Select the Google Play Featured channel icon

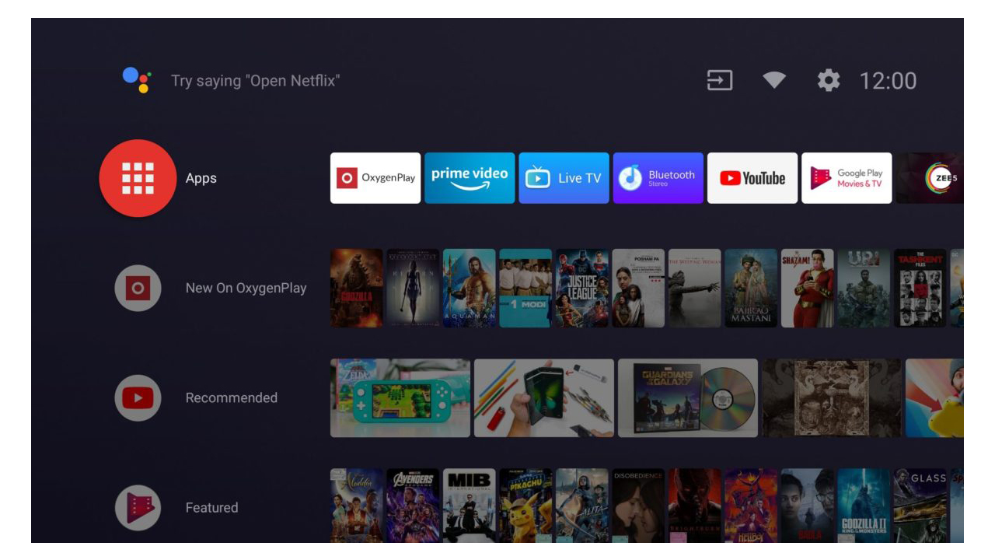point(138,507)
